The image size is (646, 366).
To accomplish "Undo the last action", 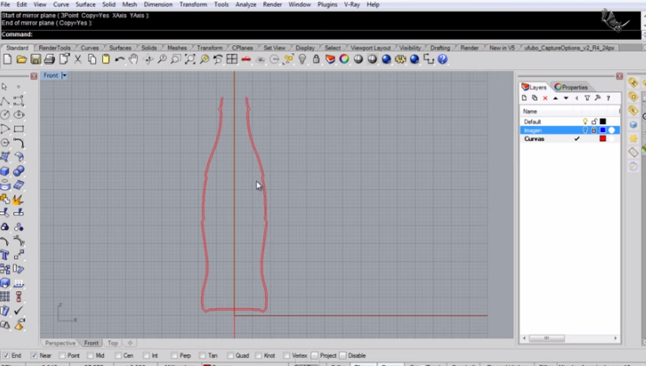I will pos(120,60).
